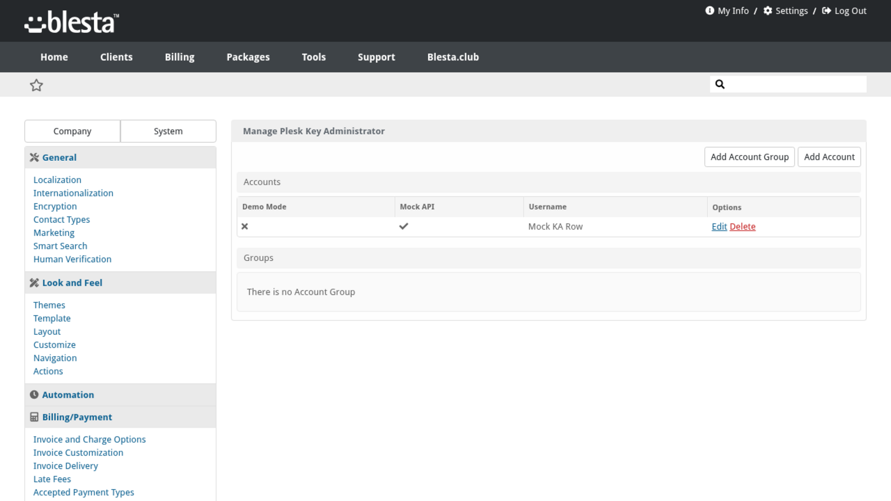
Task: Open Accepted Payment Types settings
Action: click(84, 492)
